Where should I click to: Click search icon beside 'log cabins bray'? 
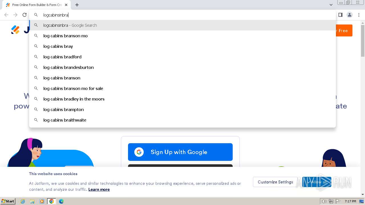pyautogui.click(x=36, y=46)
